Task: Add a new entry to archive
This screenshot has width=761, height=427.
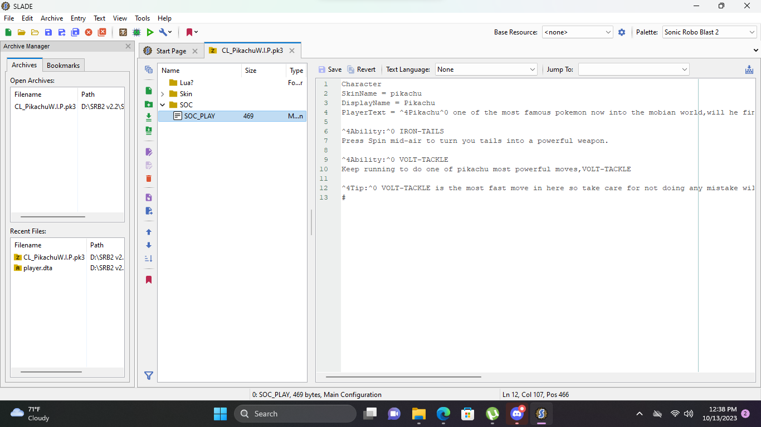Action: pos(148,91)
